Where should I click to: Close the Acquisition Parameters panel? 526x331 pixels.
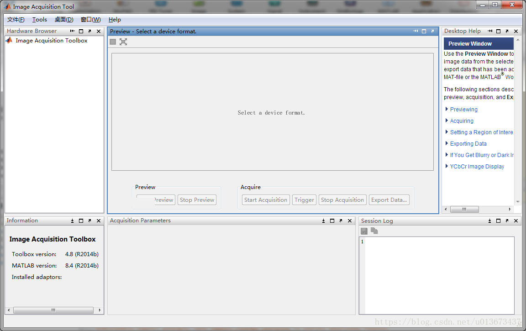point(350,221)
